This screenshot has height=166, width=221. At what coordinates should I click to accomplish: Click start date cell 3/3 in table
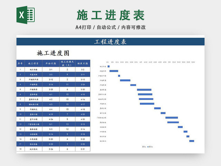pos(51,74)
